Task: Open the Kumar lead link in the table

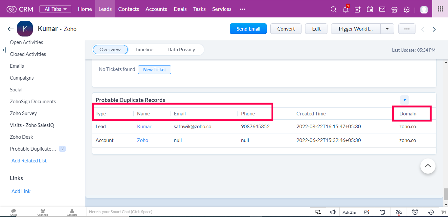Action: 144,127
